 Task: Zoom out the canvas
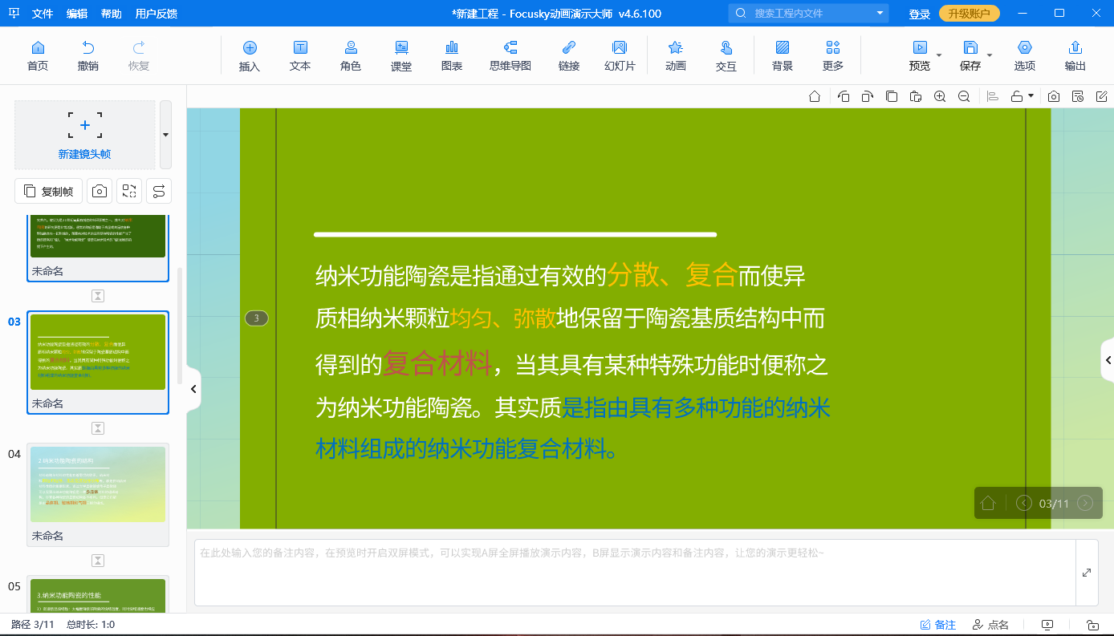[x=964, y=96]
